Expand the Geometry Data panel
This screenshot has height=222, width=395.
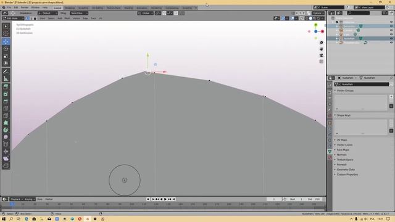(x=346, y=170)
